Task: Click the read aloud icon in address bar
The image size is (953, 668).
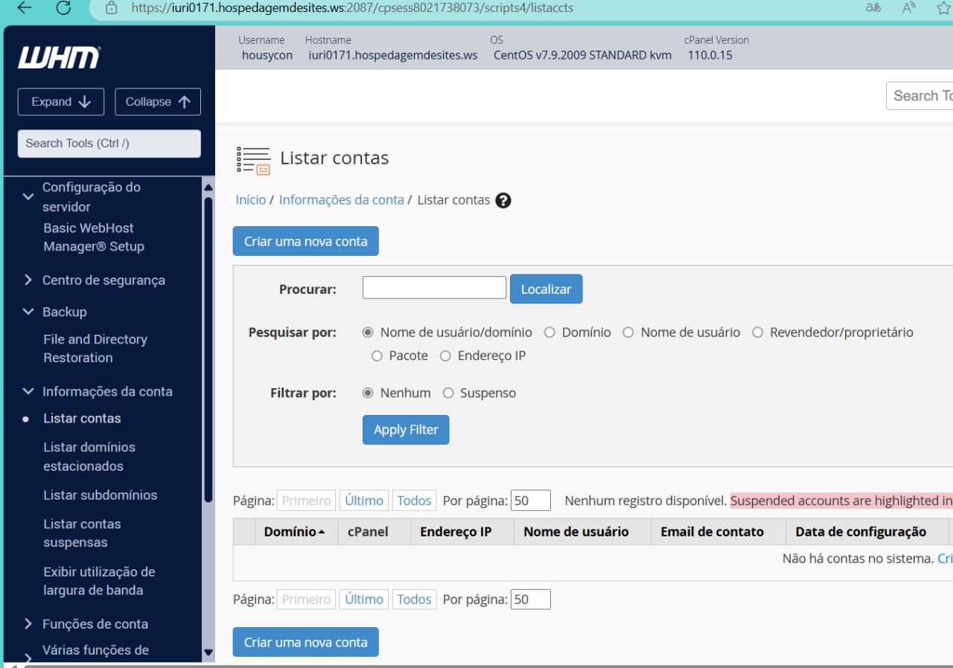Action: pyautogui.click(x=908, y=8)
